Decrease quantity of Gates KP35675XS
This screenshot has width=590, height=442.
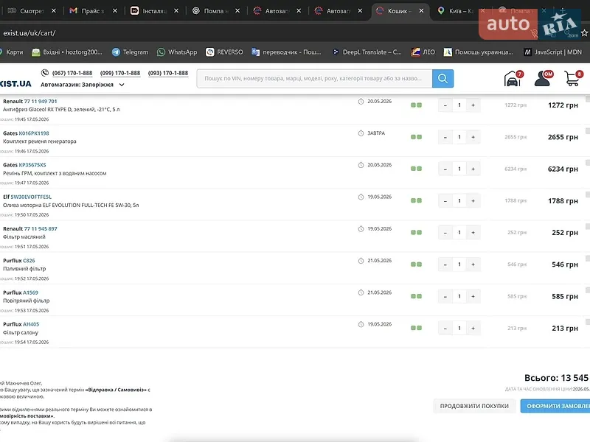pyautogui.click(x=445, y=169)
